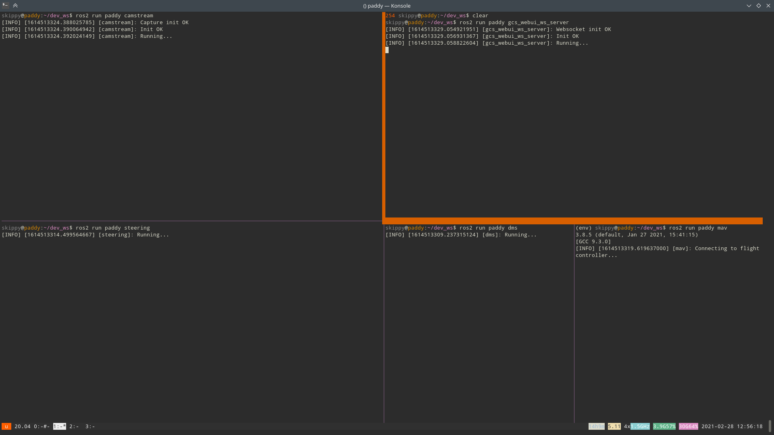Click 'ros2 run paddy camstream' command
The height and width of the screenshot is (435, 774).
(x=114, y=16)
